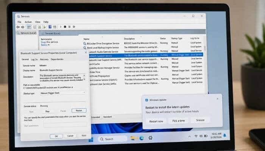Select the Block Level Backup Engine Service row
The width and height of the screenshot is (265, 151).
pyautogui.click(x=143, y=47)
